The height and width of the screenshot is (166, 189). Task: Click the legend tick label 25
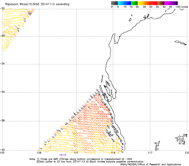144,7
